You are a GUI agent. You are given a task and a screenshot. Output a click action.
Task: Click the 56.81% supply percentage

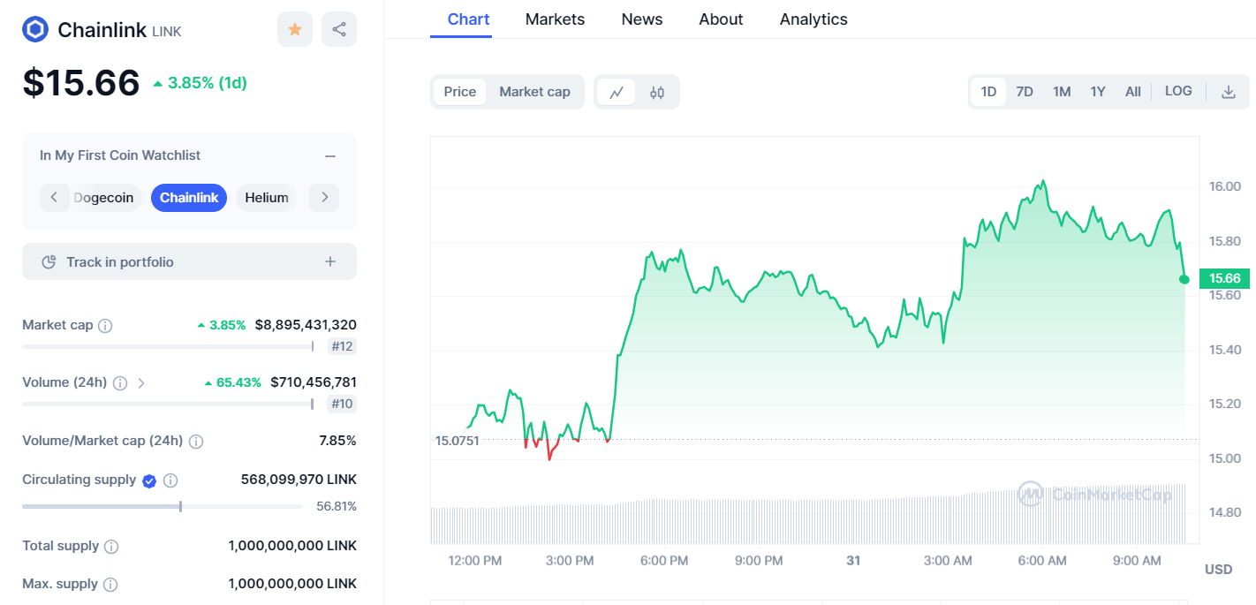click(337, 506)
